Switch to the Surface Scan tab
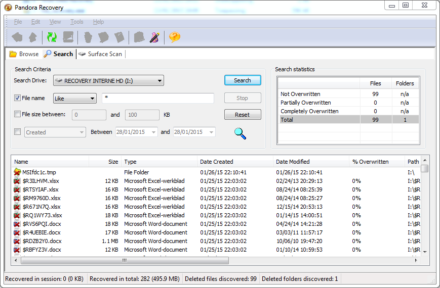 [100, 54]
